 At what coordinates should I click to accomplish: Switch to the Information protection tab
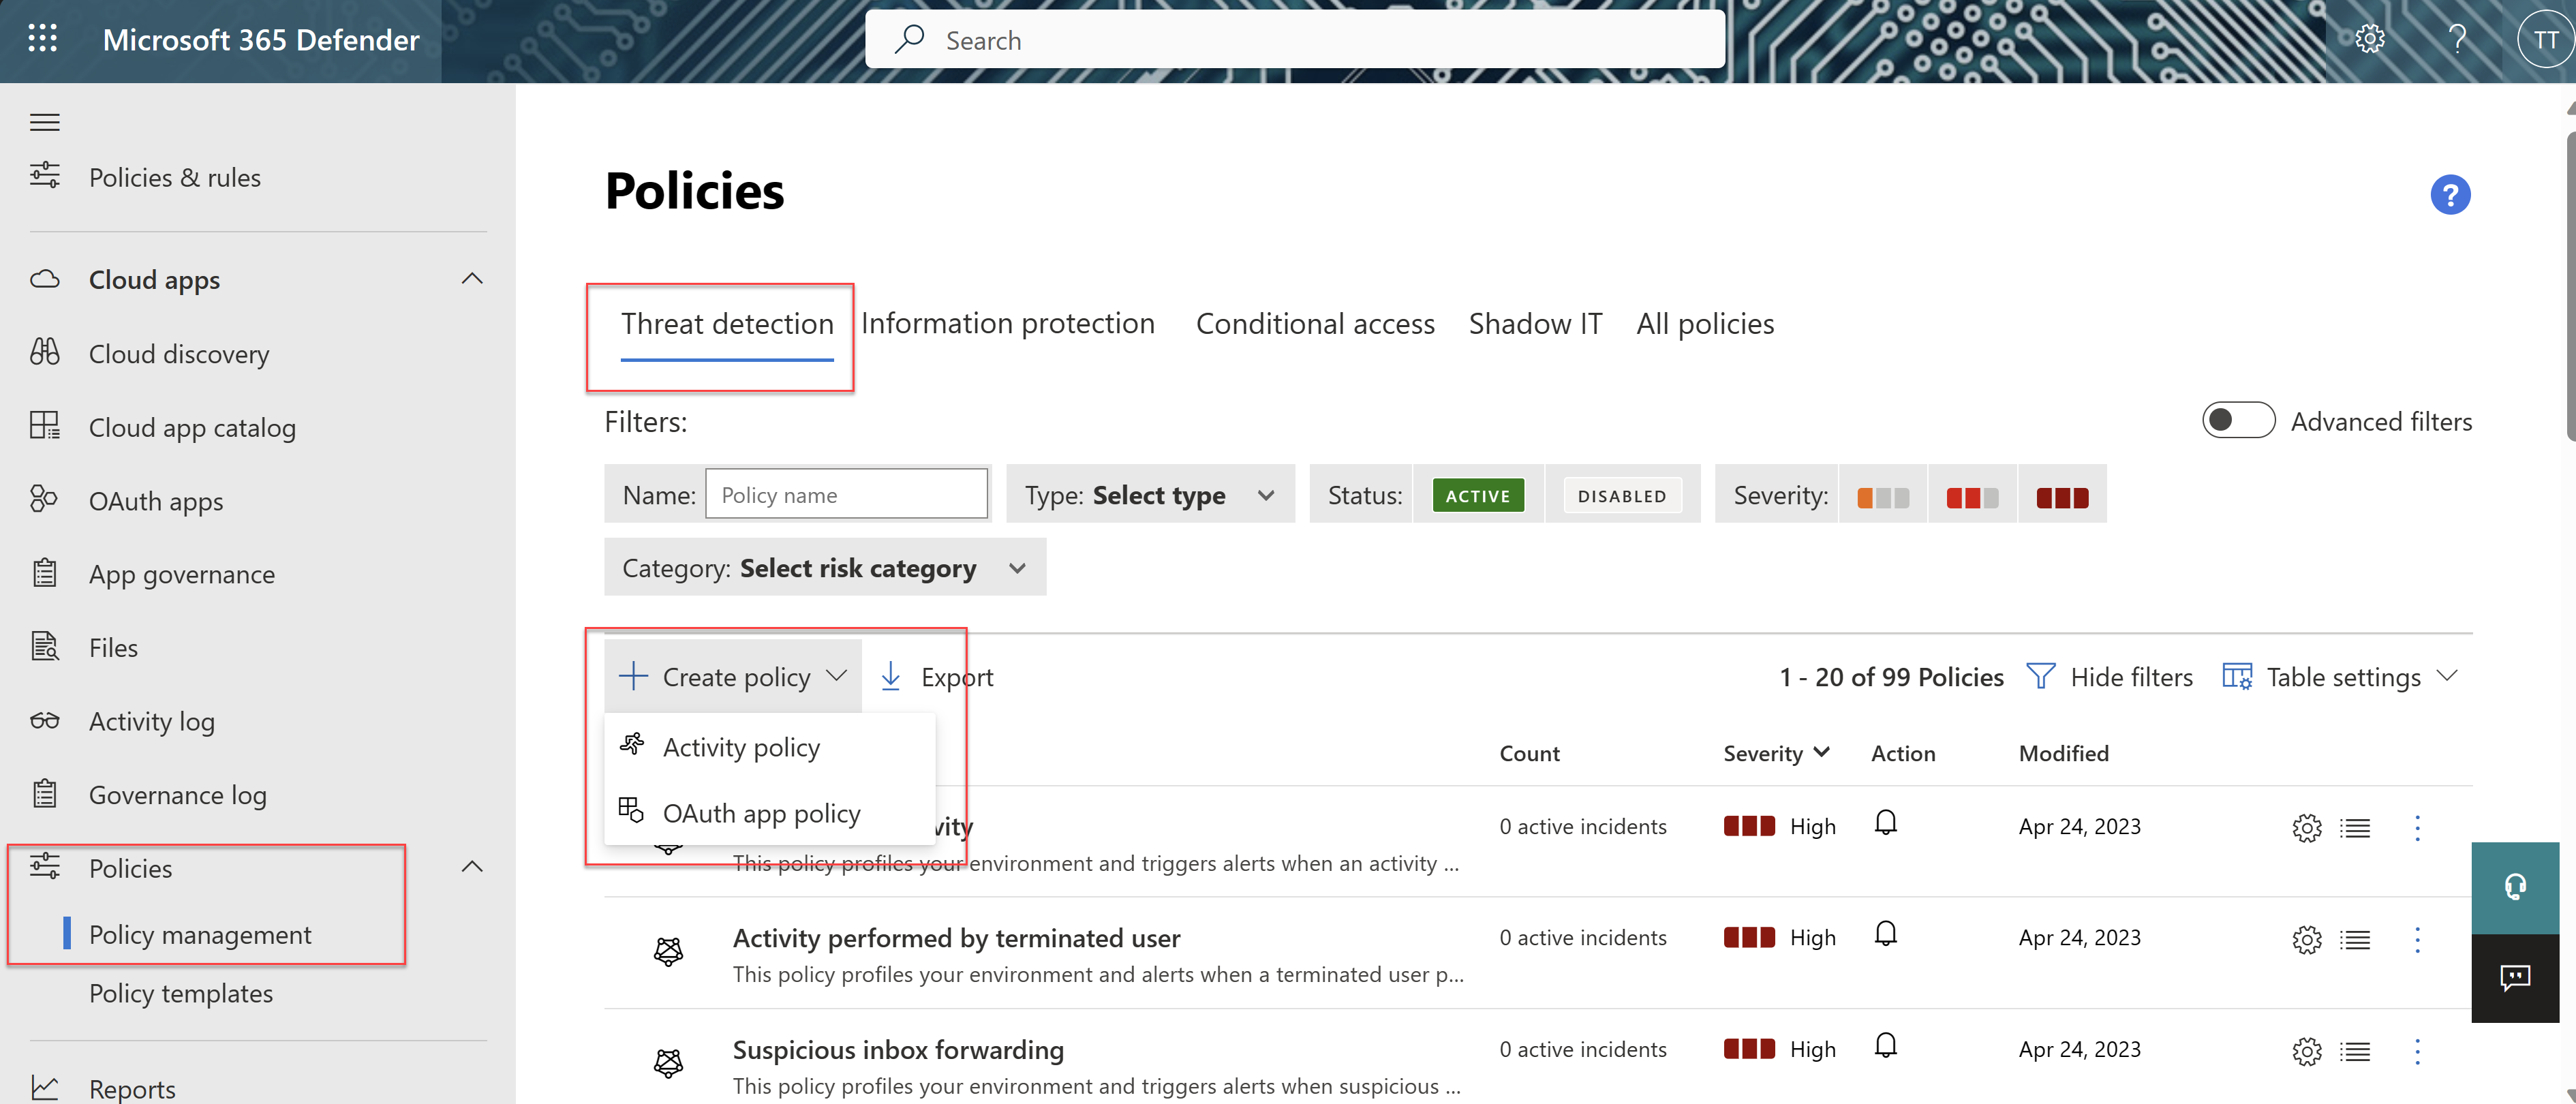(x=1007, y=322)
